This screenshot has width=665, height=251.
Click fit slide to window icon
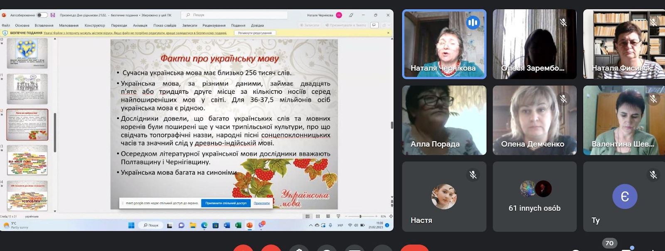[x=391, y=216]
